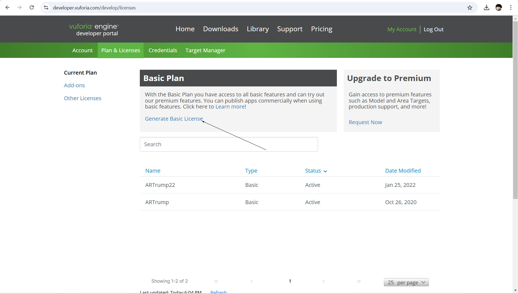Open the Target Manager tab
The image size is (518, 294).
pos(205,50)
